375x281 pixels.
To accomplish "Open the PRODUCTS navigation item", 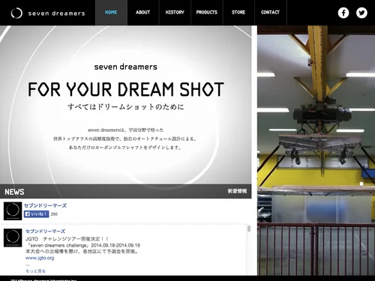I will (x=207, y=13).
